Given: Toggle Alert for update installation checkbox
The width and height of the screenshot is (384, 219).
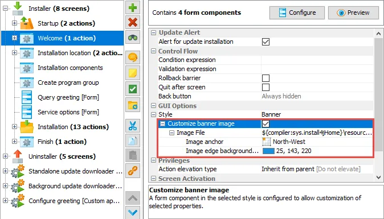Looking at the screenshot, I should pos(265,42).
